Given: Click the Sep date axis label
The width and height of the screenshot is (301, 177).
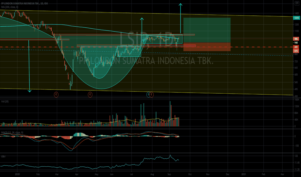Looking at the screenshot, I should pyautogui.click(x=169, y=174).
